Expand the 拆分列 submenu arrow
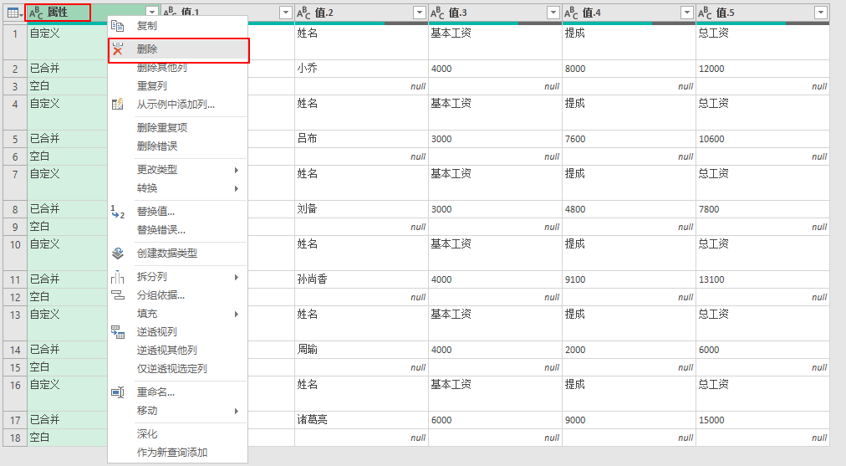Screen dimensions: 846x466 pos(237,277)
